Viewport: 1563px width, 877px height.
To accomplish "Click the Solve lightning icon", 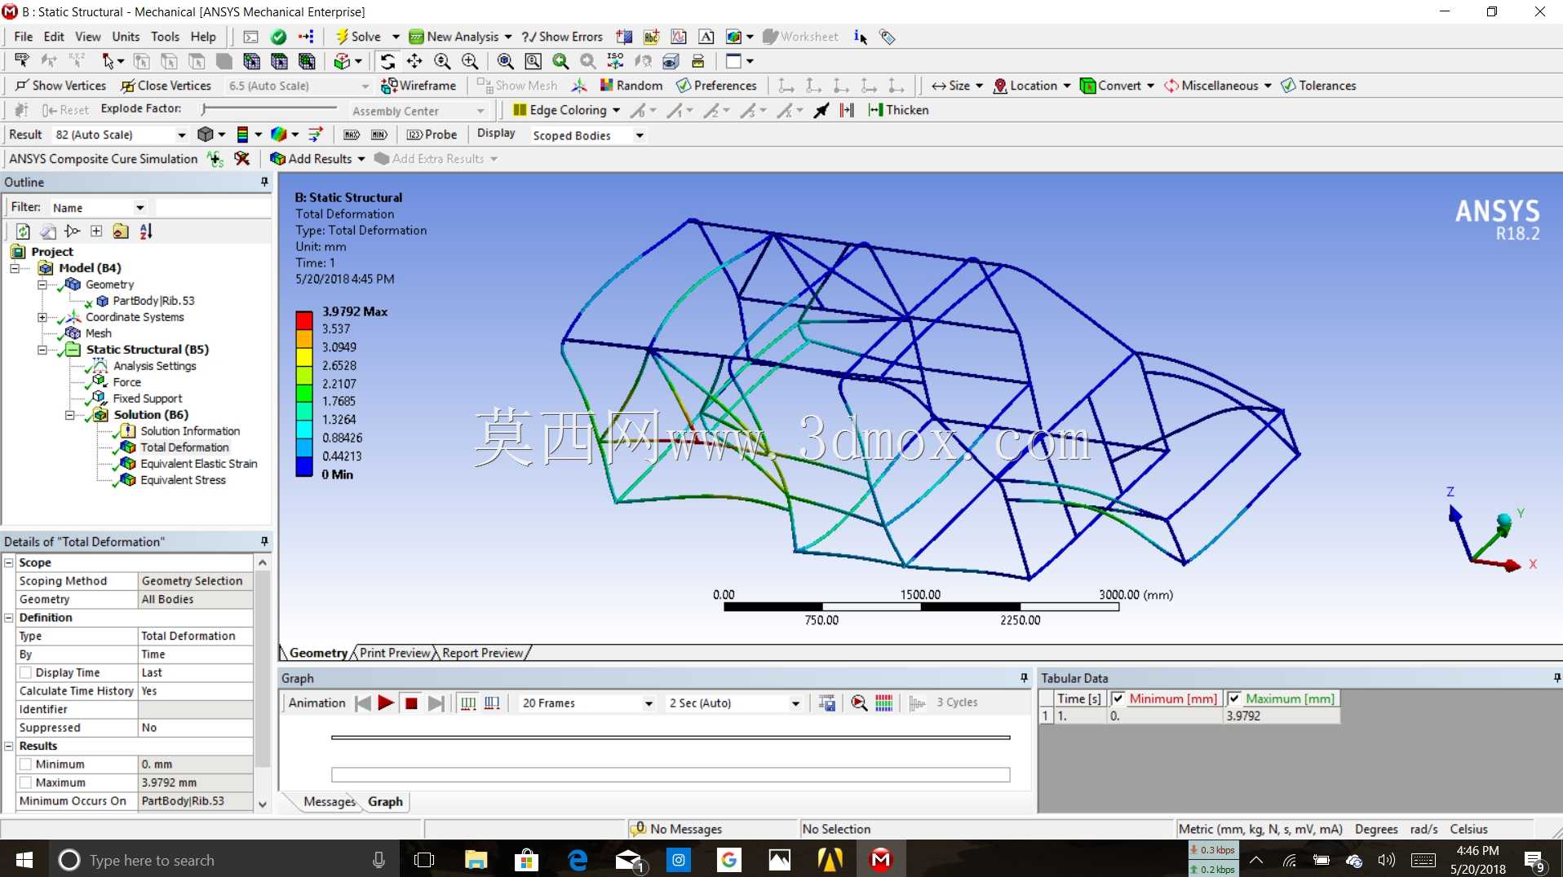I will tap(343, 37).
